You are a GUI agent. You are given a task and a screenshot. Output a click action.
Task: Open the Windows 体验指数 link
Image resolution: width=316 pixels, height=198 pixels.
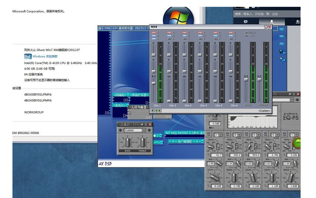(x=45, y=56)
